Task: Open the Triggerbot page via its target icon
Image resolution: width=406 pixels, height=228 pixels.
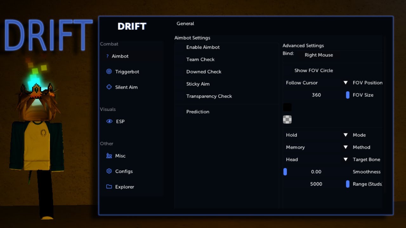Action: coord(109,72)
